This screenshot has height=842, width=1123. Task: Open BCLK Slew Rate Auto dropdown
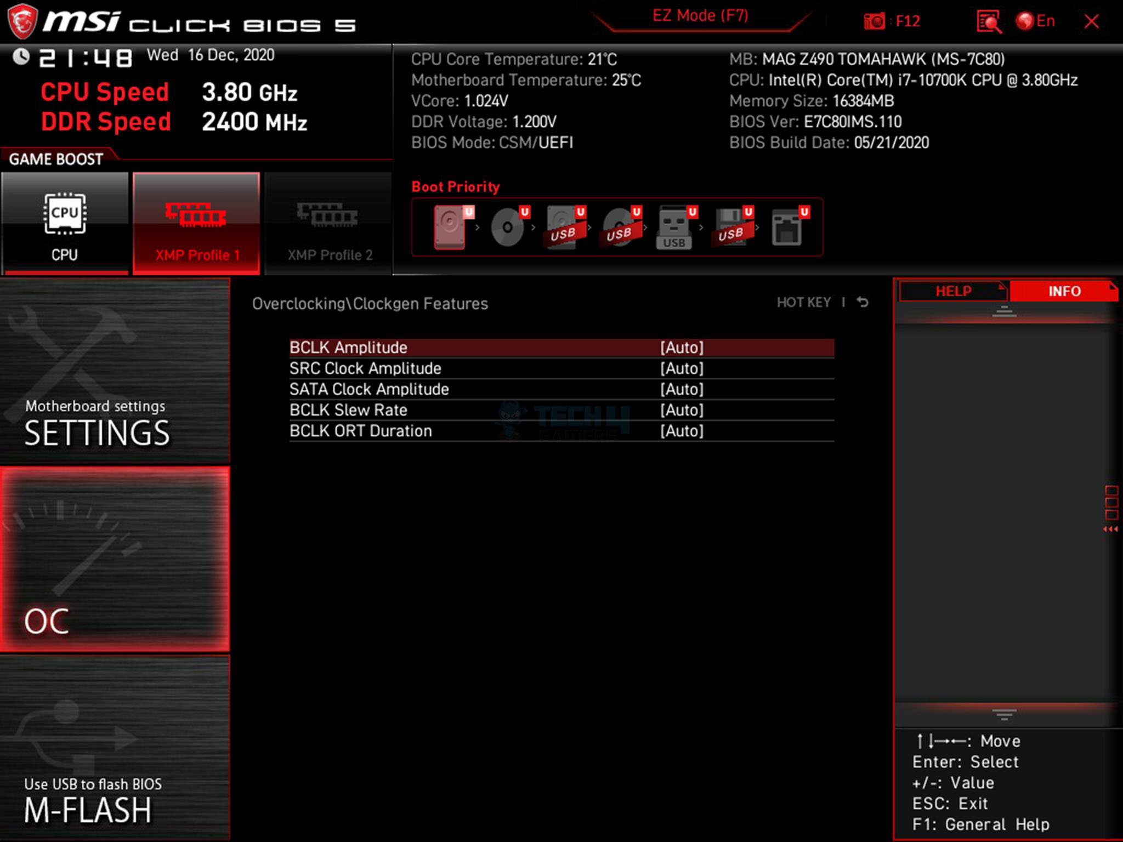pos(682,410)
